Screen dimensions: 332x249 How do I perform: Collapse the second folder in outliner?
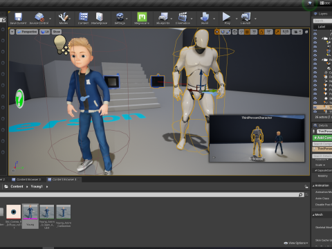pos(322,59)
